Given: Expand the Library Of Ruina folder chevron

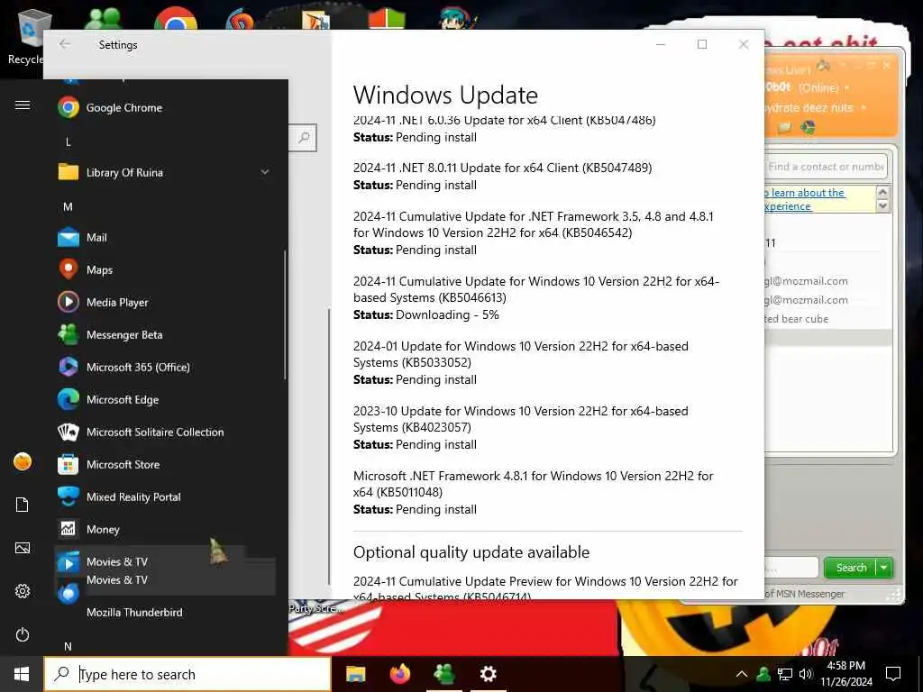Looking at the screenshot, I should pyautogui.click(x=265, y=172).
